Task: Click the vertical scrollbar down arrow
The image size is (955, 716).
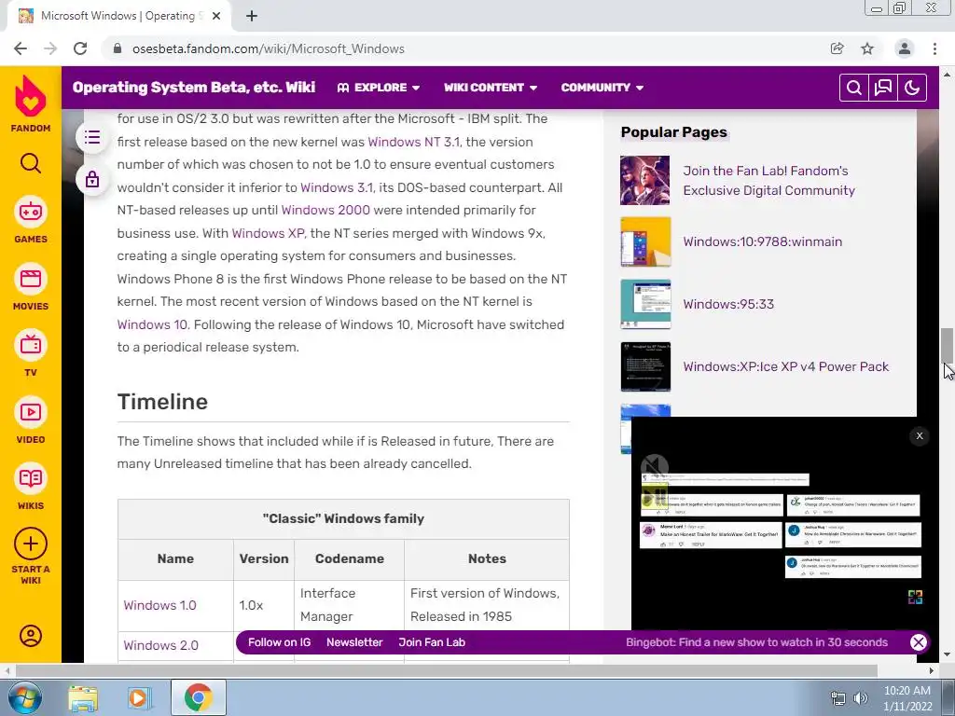Action: pos(947,655)
